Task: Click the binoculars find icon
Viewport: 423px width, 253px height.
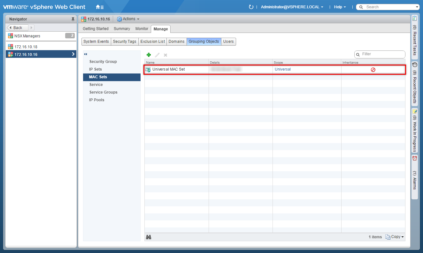Action: pyautogui.click(x=149, y=237)
